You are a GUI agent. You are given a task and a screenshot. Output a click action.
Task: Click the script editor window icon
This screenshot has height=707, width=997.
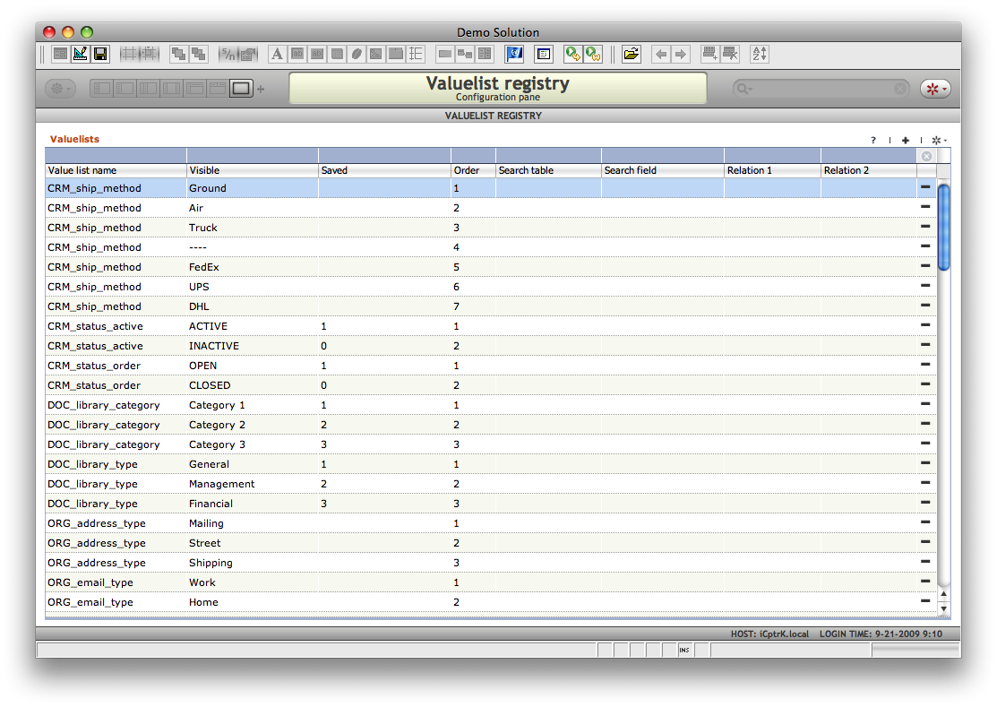point(544,54)
